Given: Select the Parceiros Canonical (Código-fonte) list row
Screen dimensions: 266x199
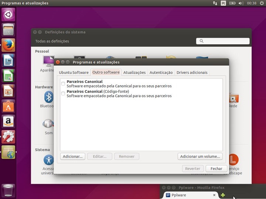Looking at the screenshot, I should click(x=141, y=94).
